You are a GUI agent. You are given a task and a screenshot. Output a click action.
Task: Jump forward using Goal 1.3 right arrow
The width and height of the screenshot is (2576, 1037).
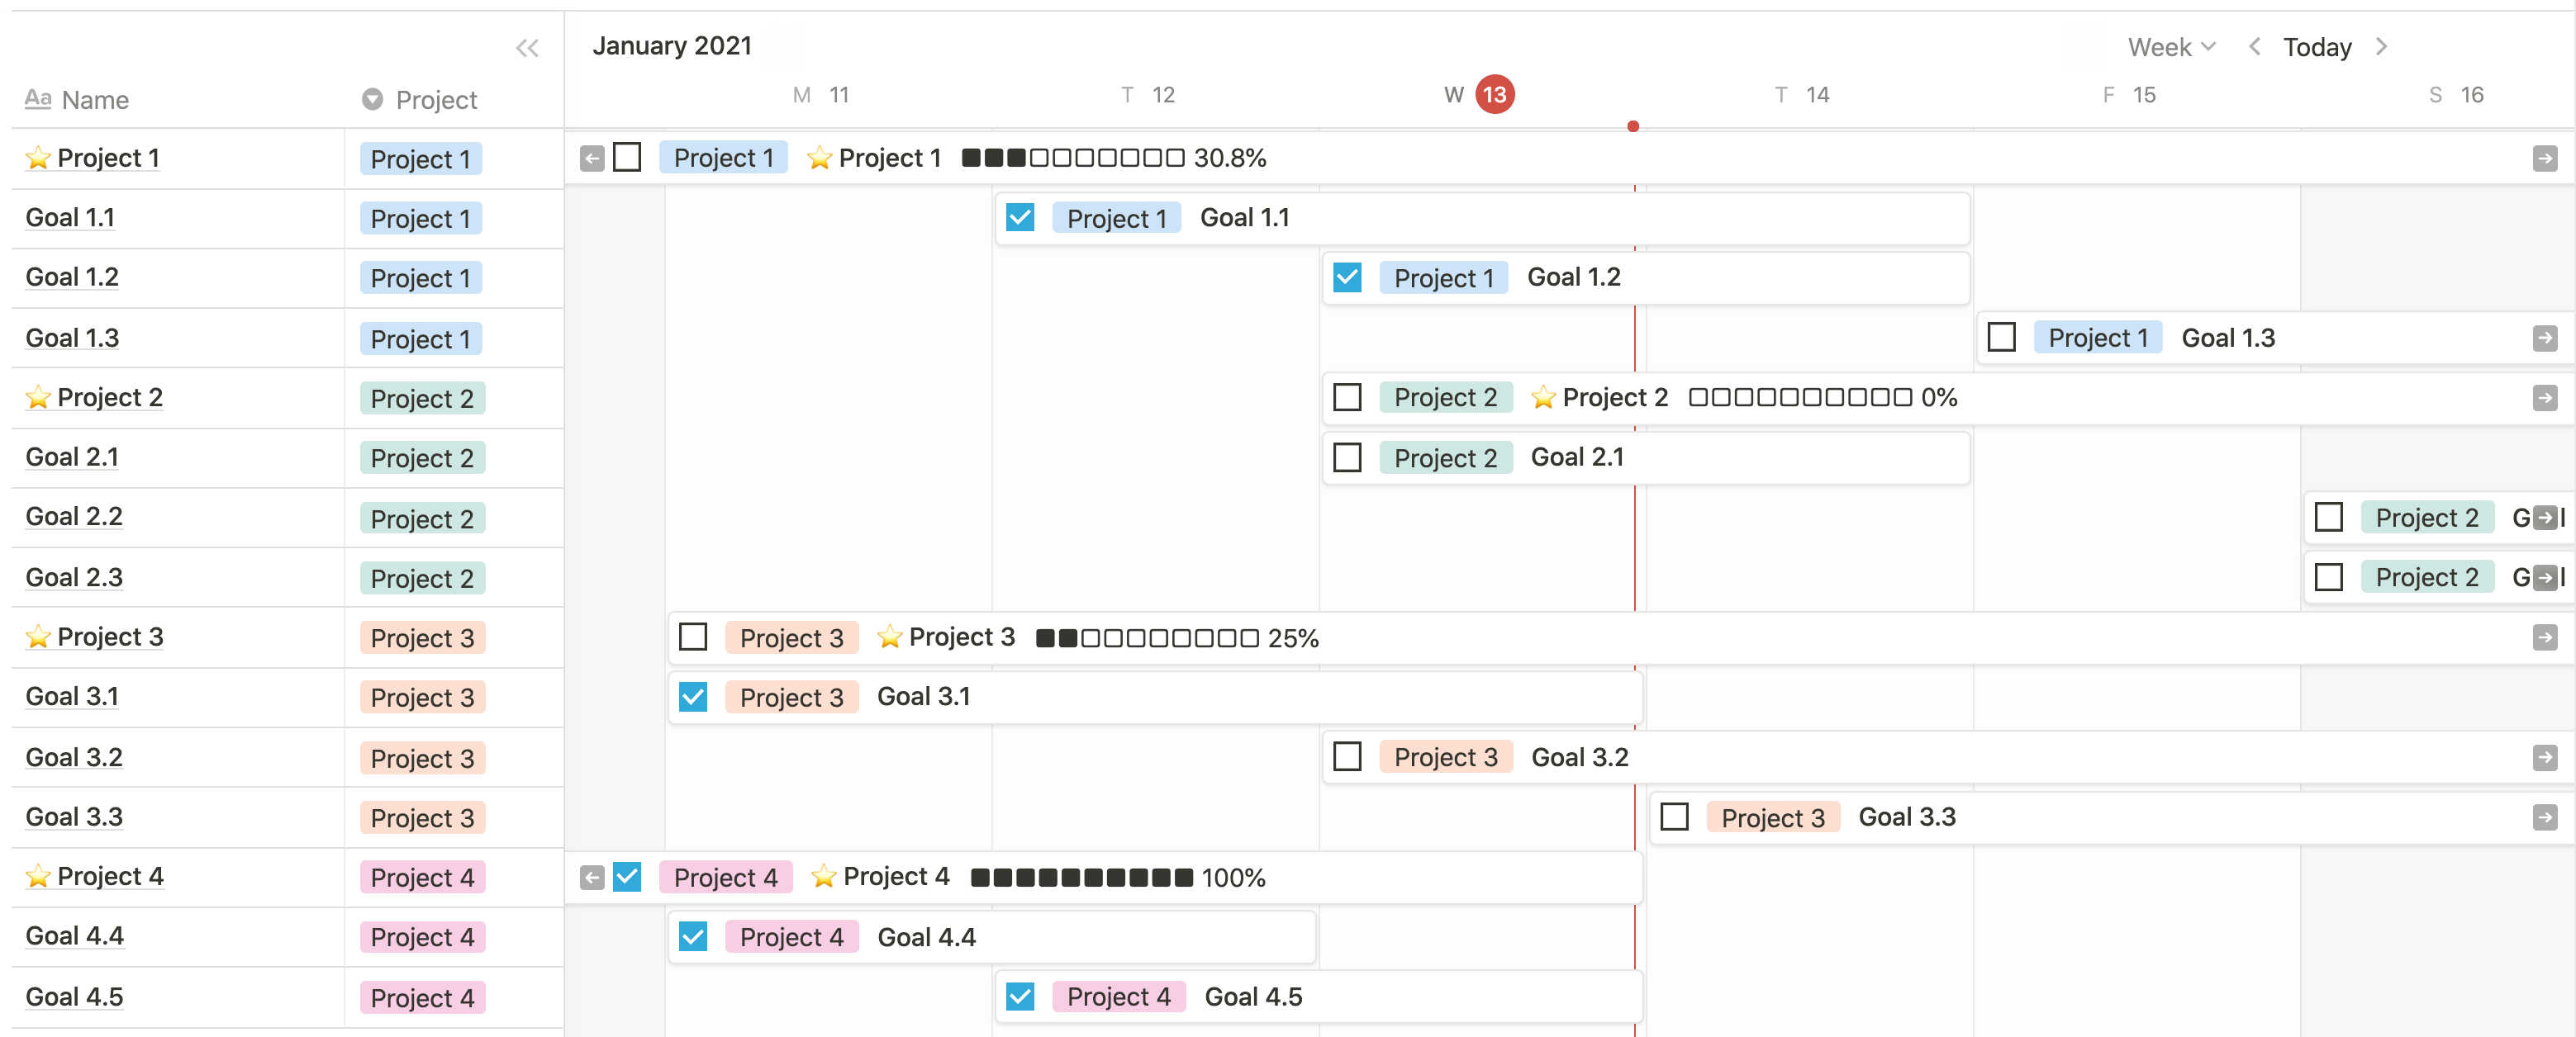2545,339
